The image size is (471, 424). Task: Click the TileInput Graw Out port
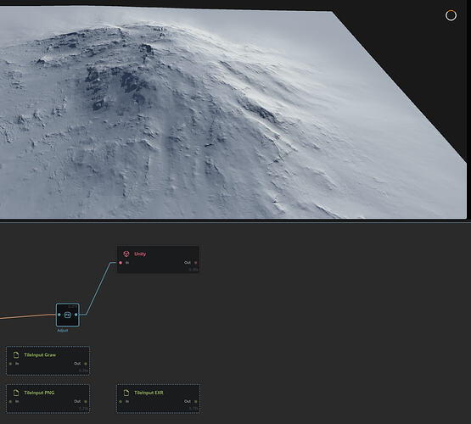coord(86,364)
